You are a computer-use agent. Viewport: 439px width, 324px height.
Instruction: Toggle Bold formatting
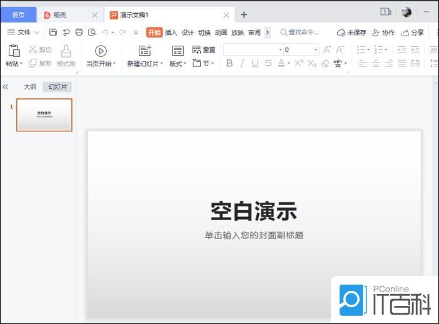pyautogui.click(x=230, y=63)
